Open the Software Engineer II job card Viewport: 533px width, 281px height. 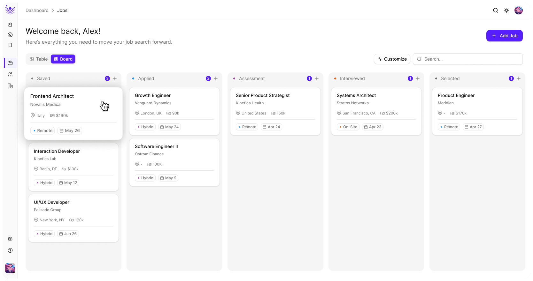tap(174, 162)
